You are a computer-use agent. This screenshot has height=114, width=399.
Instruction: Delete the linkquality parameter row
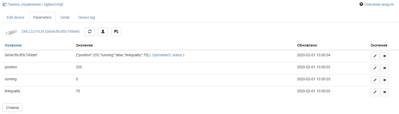coord(384,92)
